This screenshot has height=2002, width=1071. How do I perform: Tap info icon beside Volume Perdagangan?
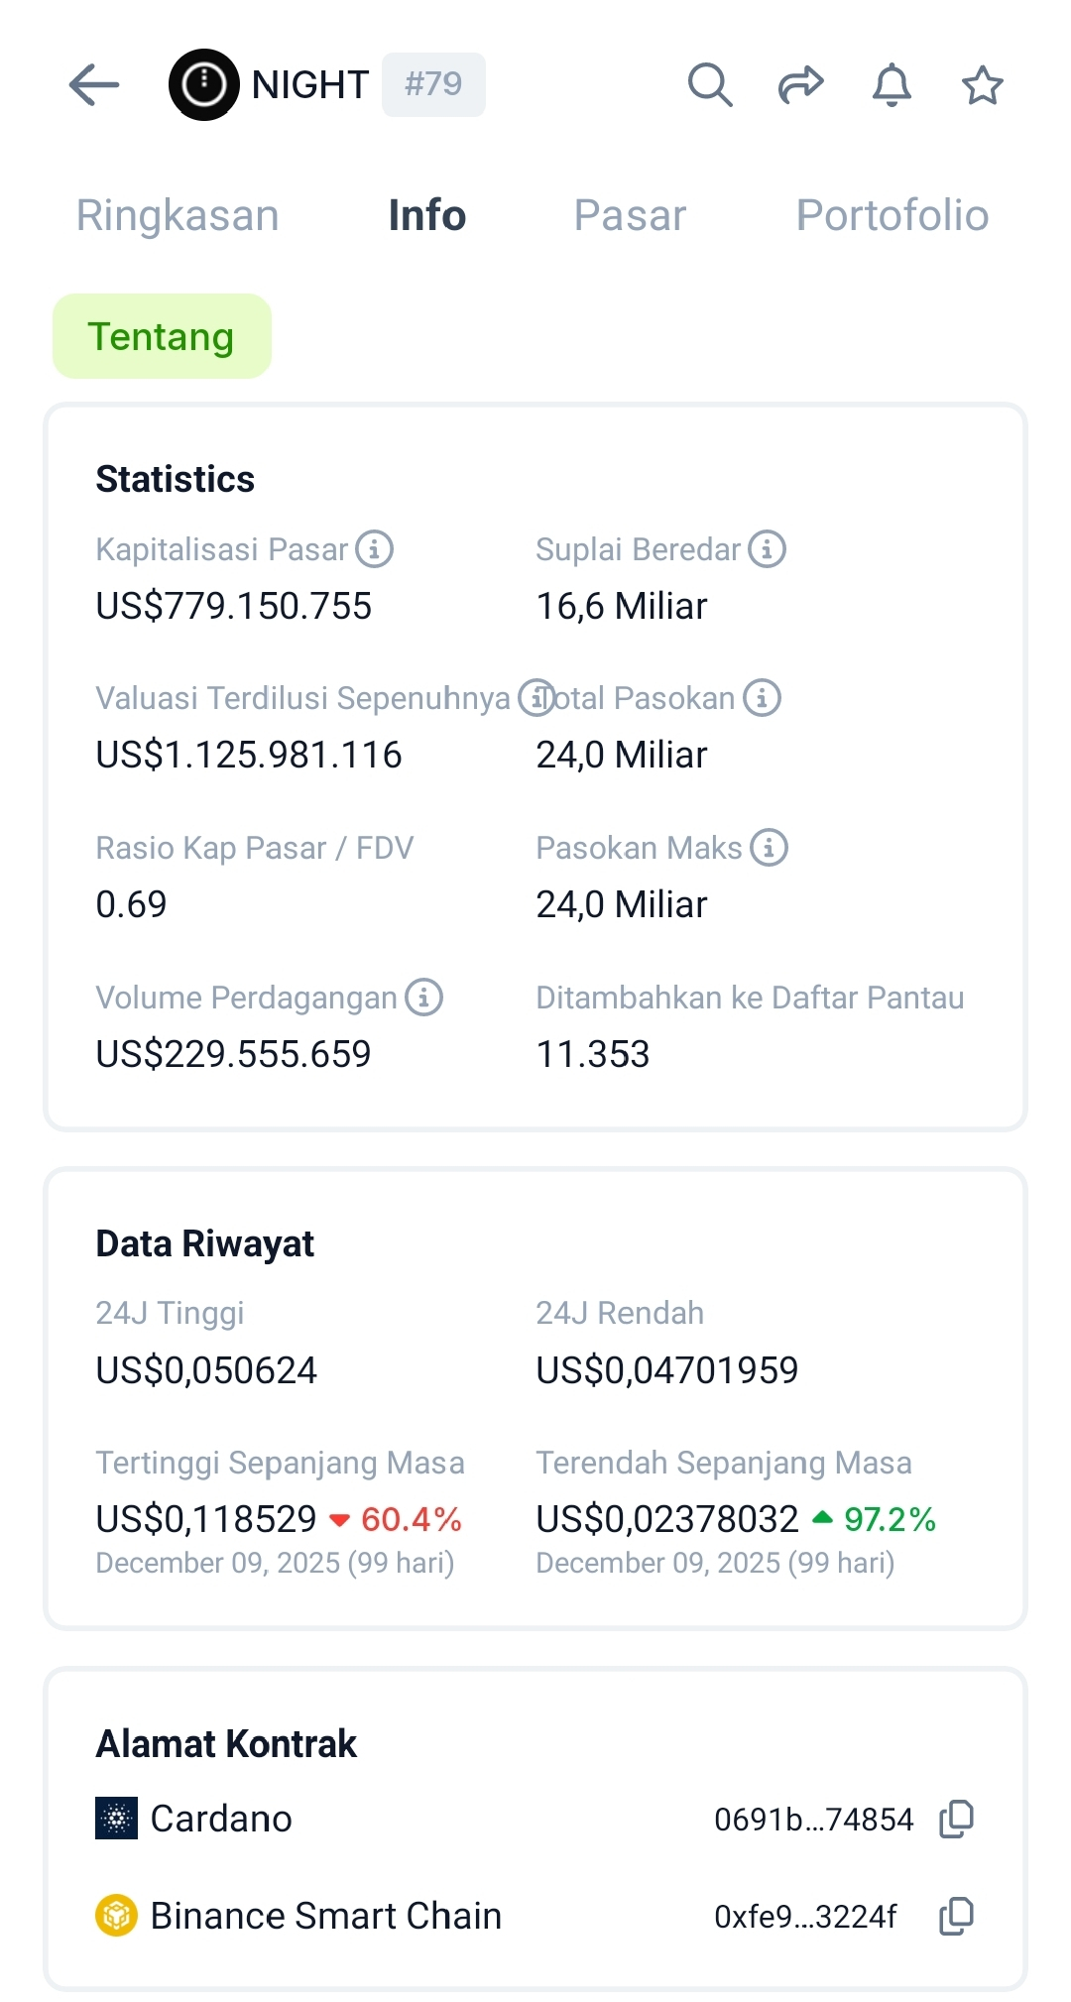[x=423, y=998]
